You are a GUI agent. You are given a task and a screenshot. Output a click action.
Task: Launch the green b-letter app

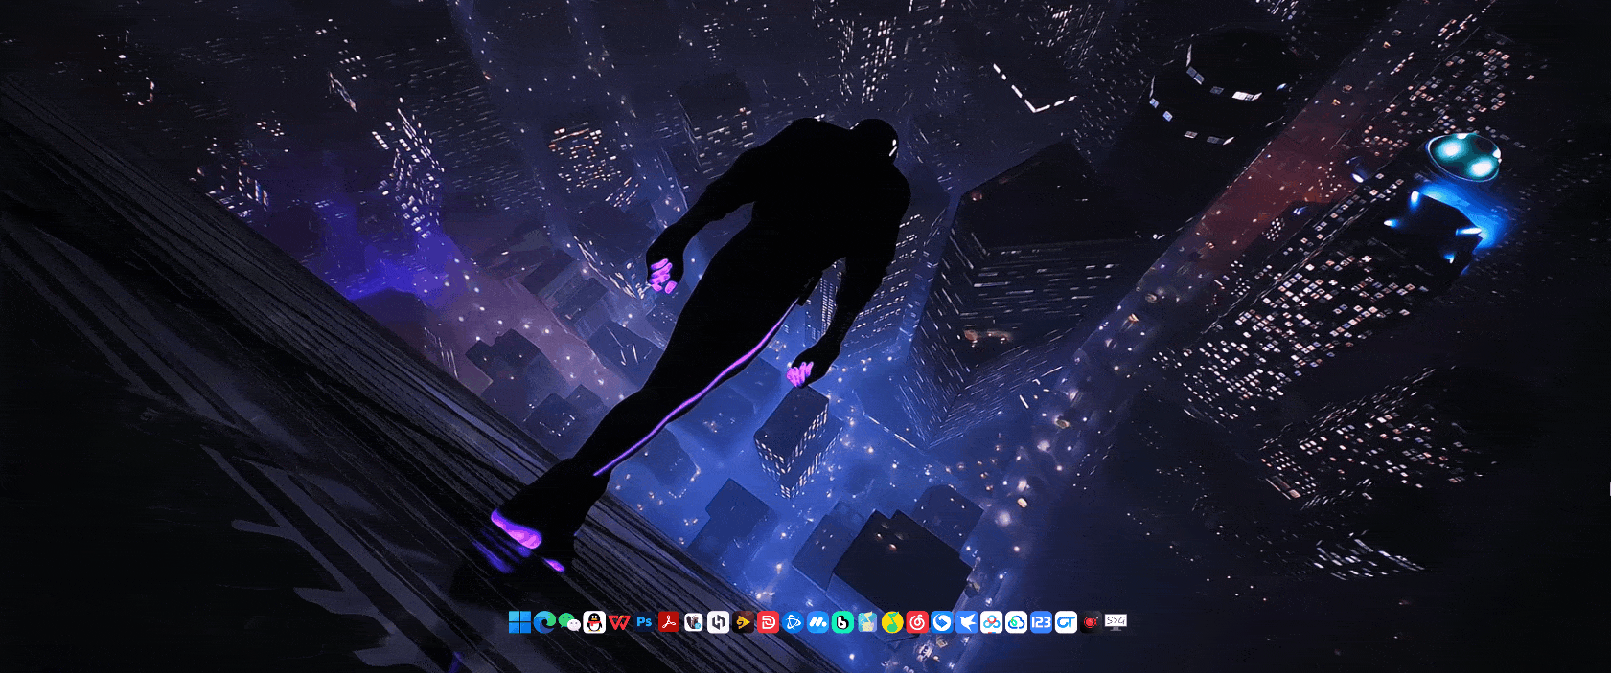(x=842, y=622)
